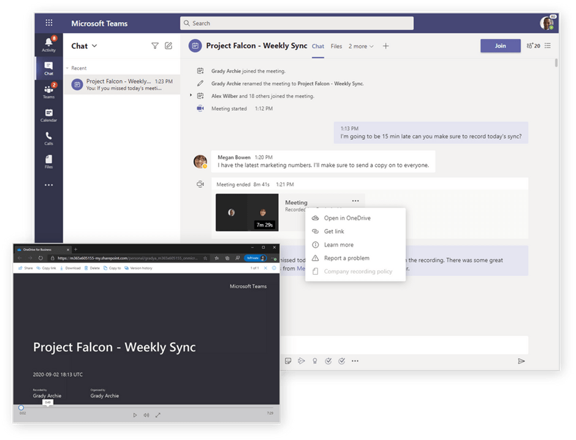
Task: Open the Calendar in left rail
Action: pos(48,115)
